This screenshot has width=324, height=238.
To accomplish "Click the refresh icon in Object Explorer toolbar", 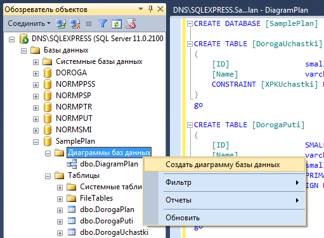I will pos(117,23).
